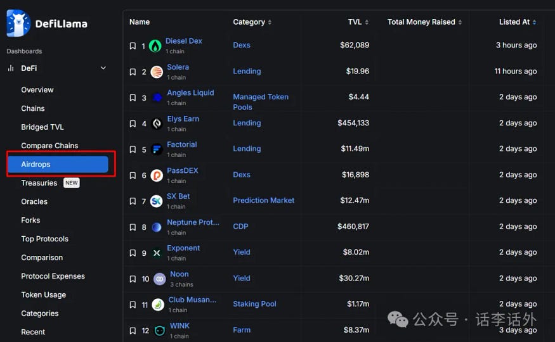
Task: Bookmark the PassDEX row
Action: (133, 175)
